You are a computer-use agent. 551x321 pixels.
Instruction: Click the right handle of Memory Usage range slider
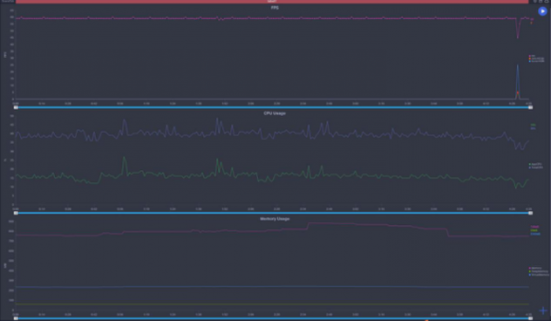tap(531, 318)
